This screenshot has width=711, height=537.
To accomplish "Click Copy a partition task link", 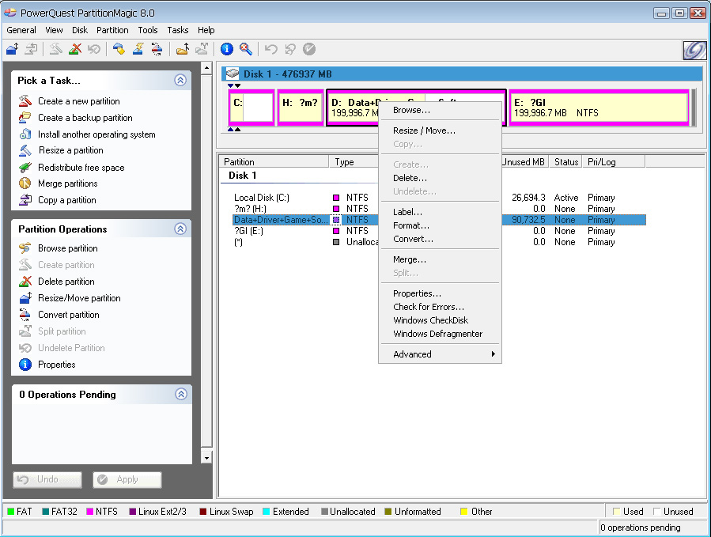I will coord(67,200).
